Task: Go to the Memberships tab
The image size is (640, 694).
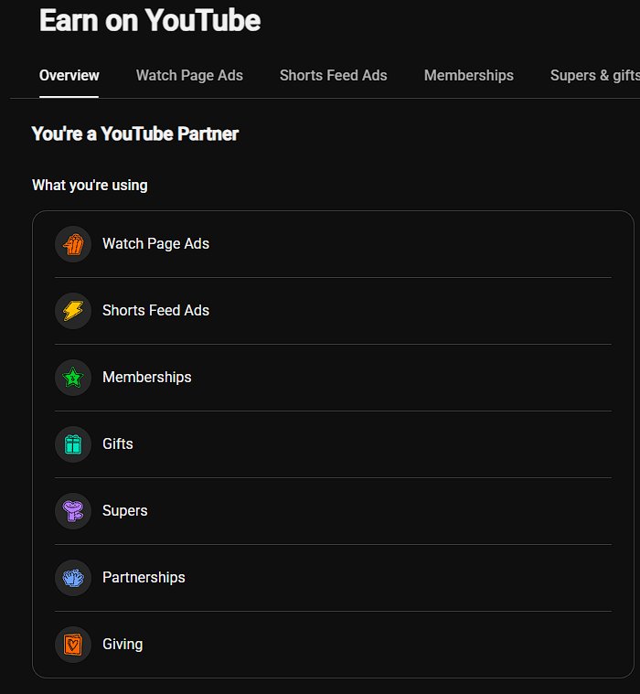Action: 469,76
